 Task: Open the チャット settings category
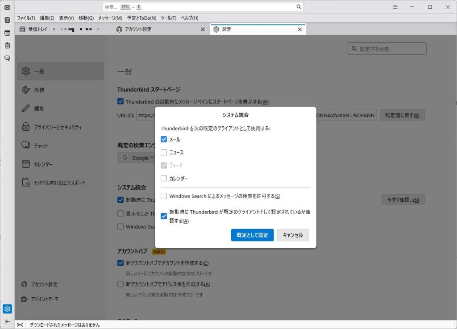click(60, 146)
